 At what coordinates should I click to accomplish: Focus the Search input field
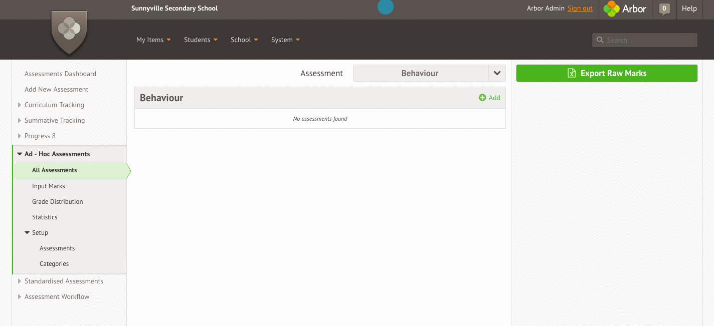tap(645, 40)
